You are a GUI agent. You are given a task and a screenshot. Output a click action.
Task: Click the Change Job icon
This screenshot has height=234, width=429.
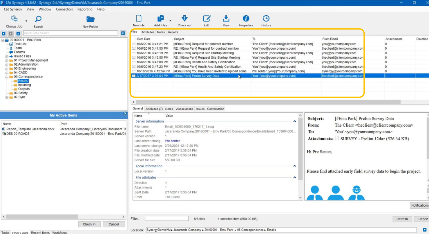(x=14, y=19)
